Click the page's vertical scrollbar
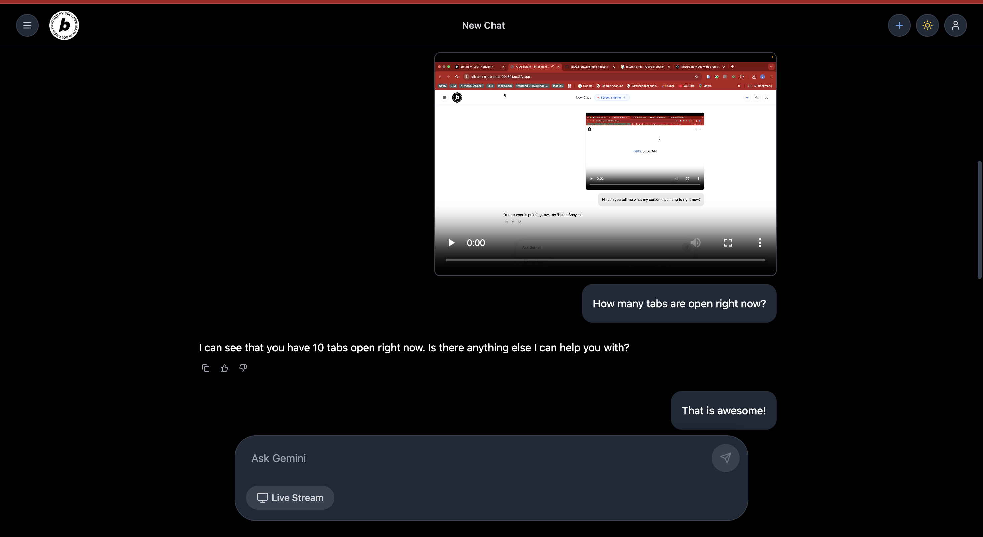983x537 pixels. tap(979, 220)
